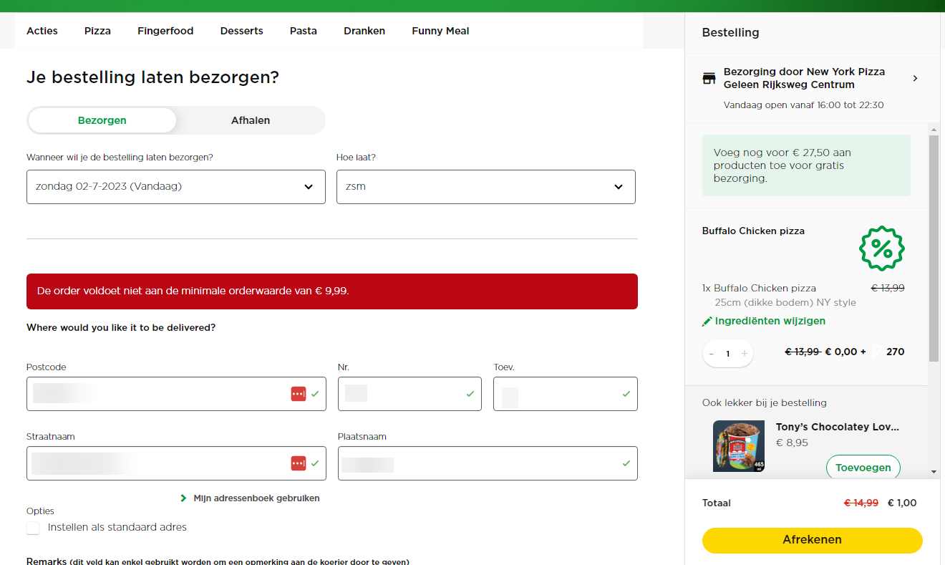Increase the Buffalo Chicken pizza quantity with plus
This screenshot has height=565, width=945.
744,353
